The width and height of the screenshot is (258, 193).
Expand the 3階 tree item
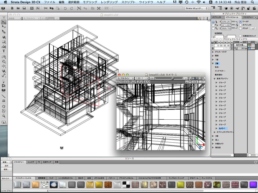pyautogui.click(x=213, y=136)
